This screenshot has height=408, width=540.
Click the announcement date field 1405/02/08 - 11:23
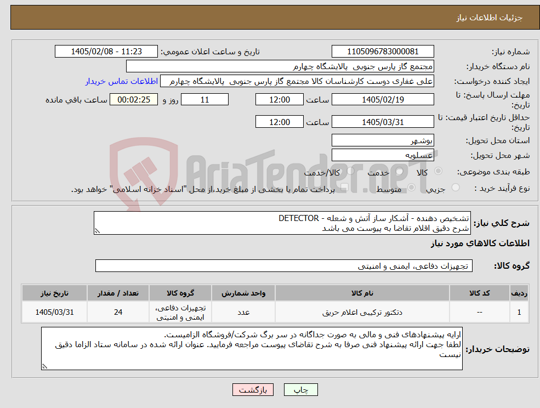pos(106,52)
